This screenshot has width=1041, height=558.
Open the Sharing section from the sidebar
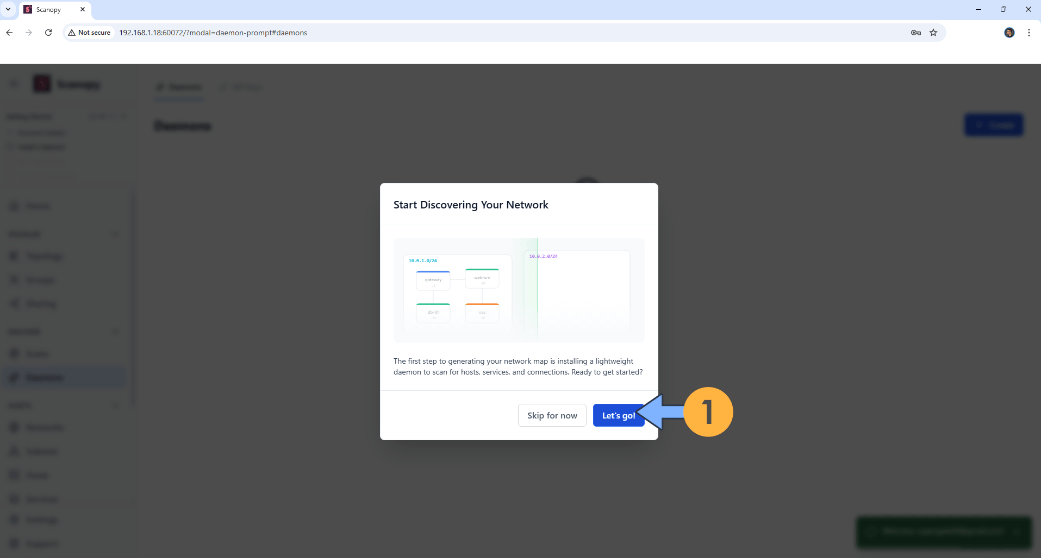pos(41,303)
